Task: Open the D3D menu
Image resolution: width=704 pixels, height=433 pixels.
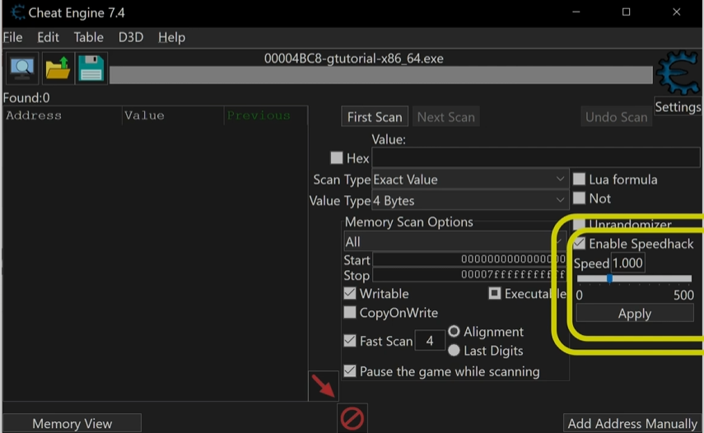Action: (x=131, y=37)
